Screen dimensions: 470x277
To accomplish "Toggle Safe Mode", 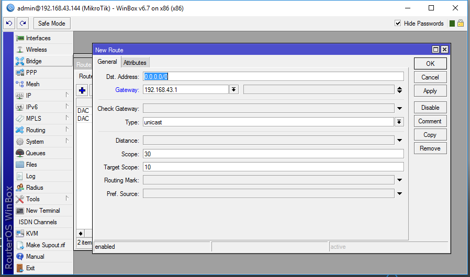I will coord(52,24).
